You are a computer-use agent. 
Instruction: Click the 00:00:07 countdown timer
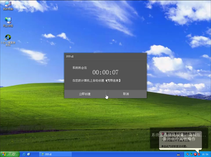(x=105, y=72)
